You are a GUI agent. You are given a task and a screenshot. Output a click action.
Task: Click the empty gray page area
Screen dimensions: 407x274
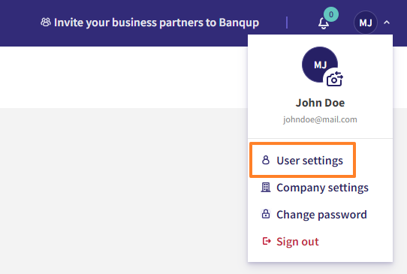124,191
